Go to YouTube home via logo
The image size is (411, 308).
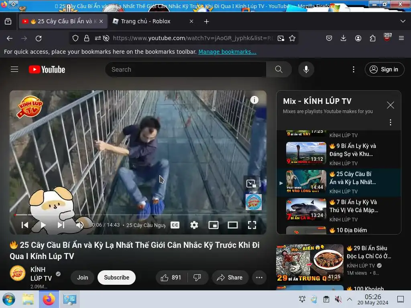(47, 69)
